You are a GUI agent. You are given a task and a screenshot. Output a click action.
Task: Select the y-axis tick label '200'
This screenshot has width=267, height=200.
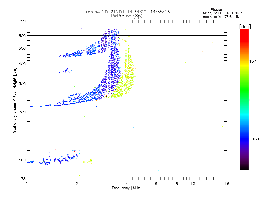[22, 112]
